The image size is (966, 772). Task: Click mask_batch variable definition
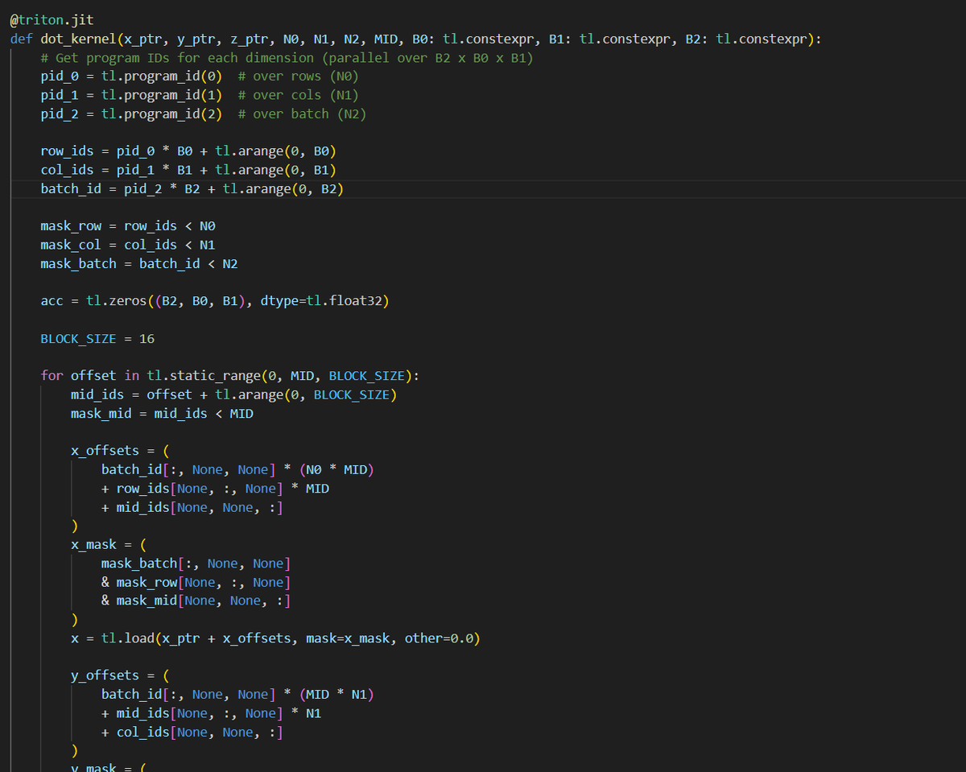78,263
